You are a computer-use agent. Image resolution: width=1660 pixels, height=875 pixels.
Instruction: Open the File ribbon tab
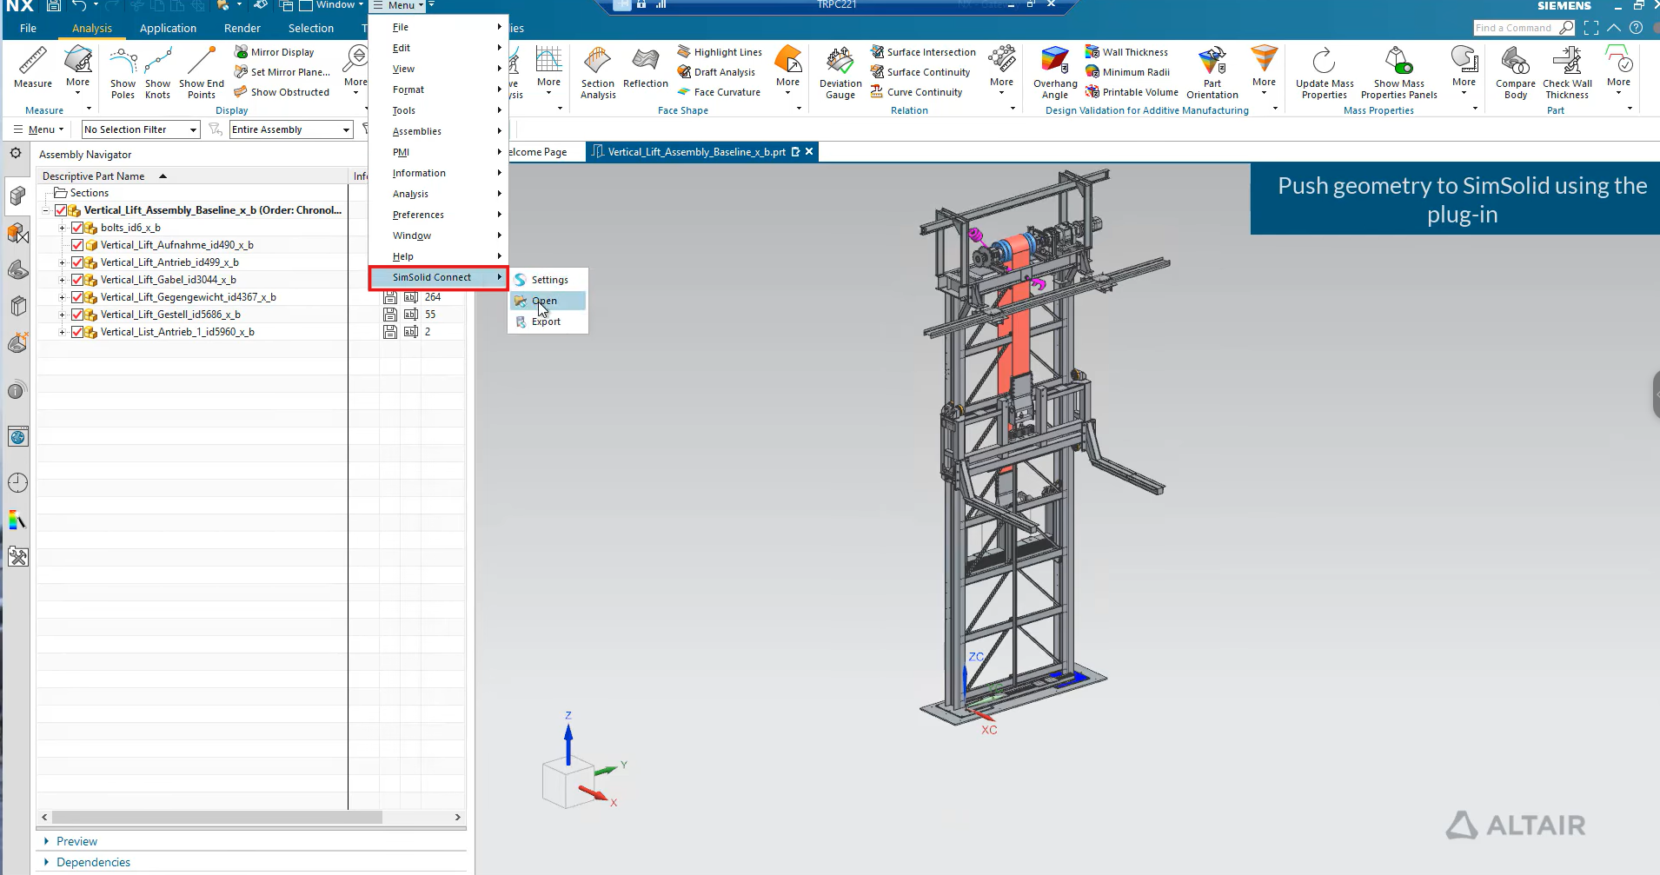coord(28,28)
